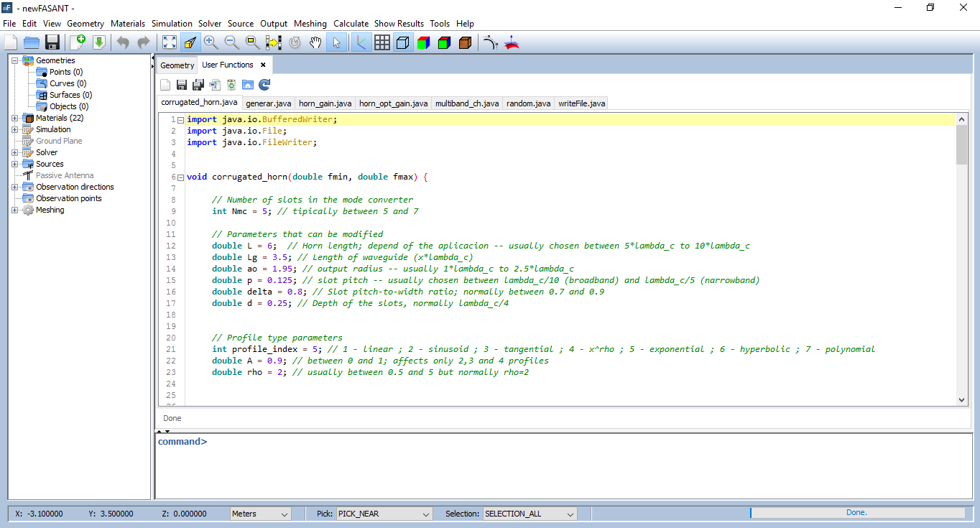Expand the Materials (22) tree node
This screenshot has width=980, height=528.
(15, 118)
